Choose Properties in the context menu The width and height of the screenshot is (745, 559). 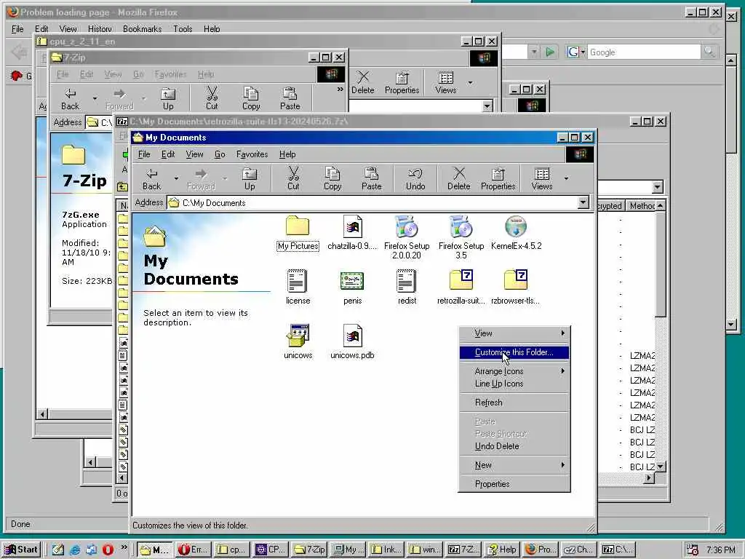point(514,484)
